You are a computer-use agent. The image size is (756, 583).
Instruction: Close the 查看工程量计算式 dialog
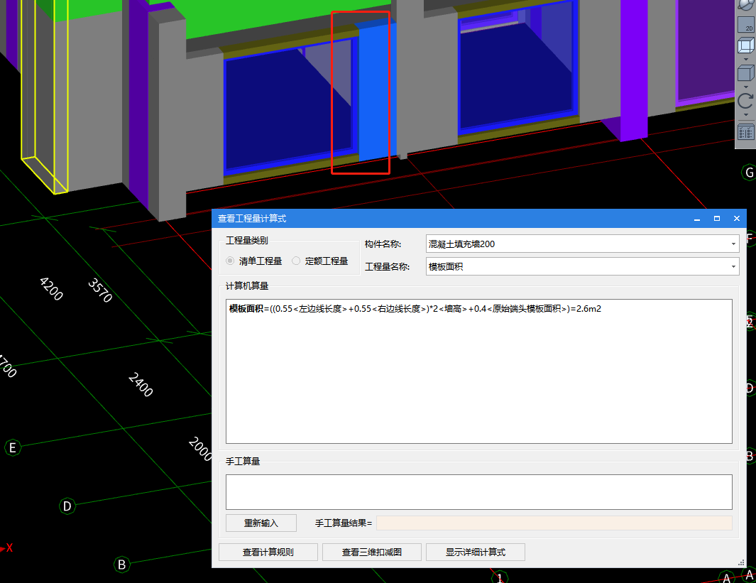(737, 219)
